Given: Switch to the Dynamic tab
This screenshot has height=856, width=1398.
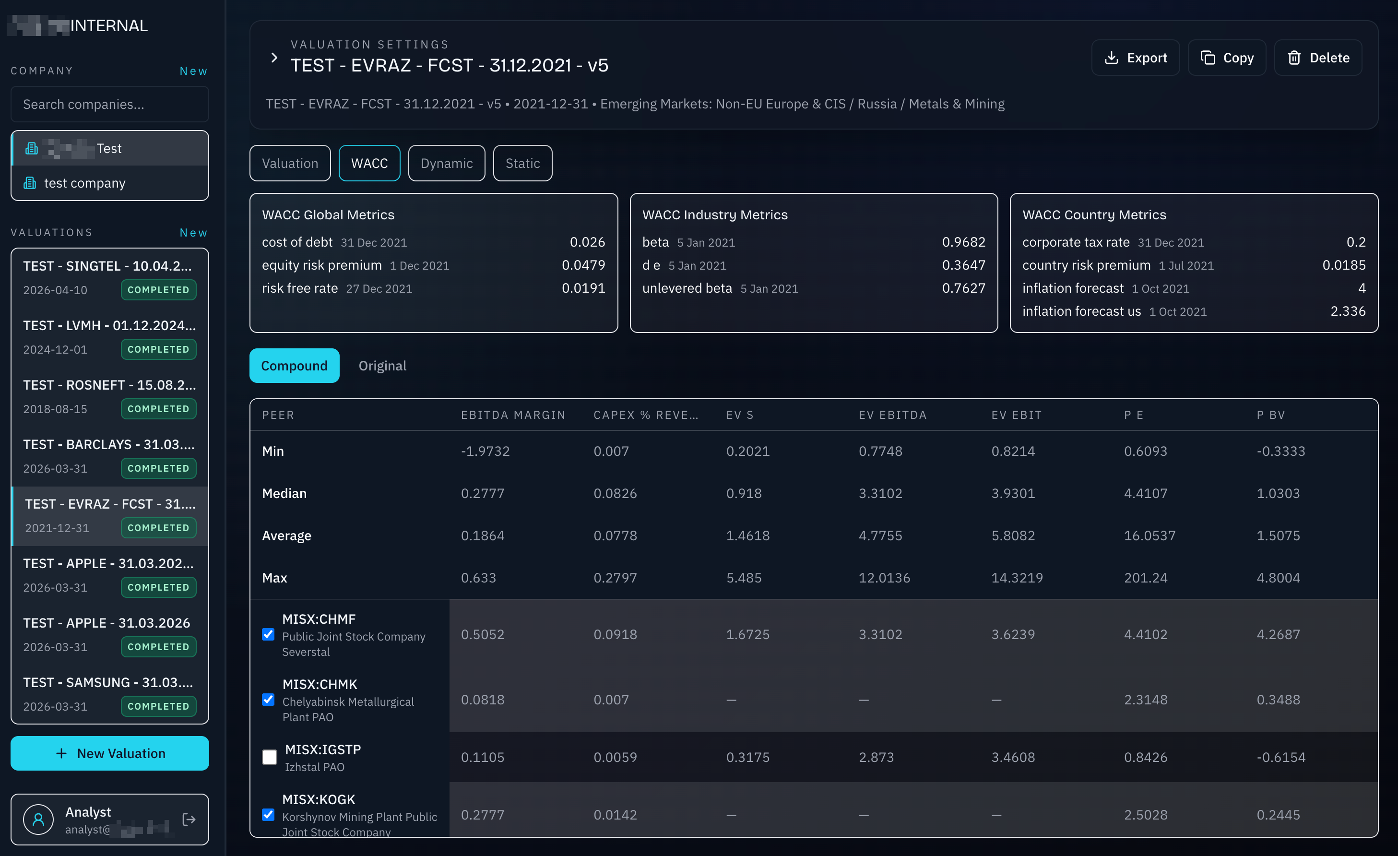Looking at the screenshot, I should coord(446,163).
